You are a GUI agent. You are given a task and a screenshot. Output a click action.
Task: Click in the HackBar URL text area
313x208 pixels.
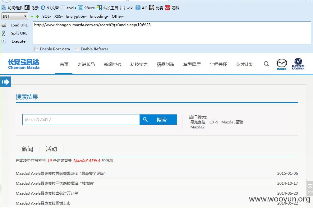point(172,33)
